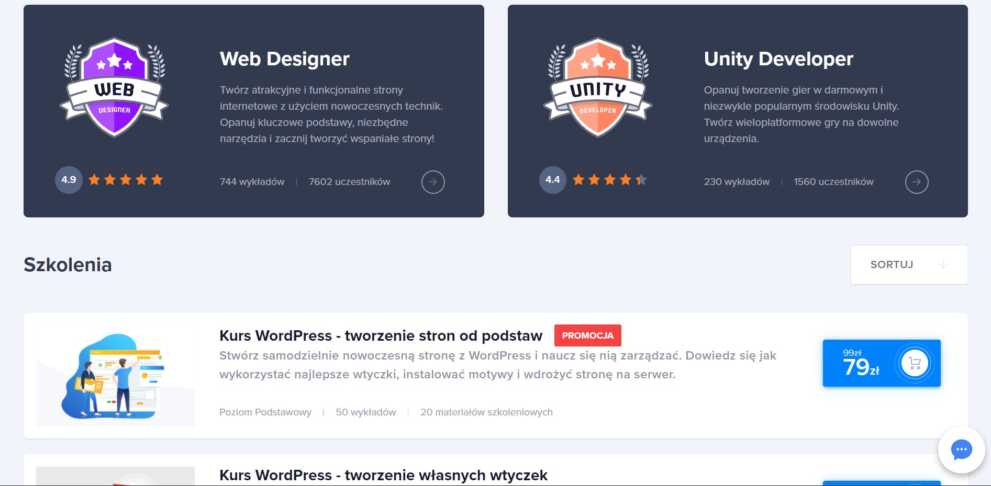Click the 744 wykładów text

[252, 182]
